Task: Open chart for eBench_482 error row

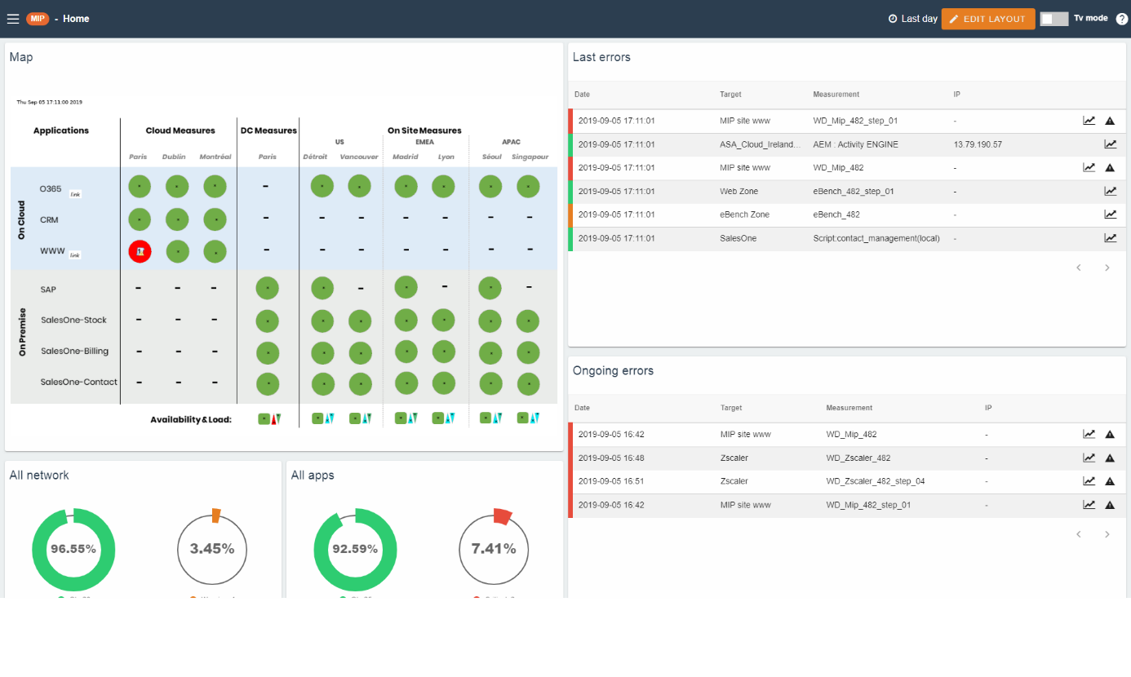Action: pyautogui.click(x=1110, y=215)
